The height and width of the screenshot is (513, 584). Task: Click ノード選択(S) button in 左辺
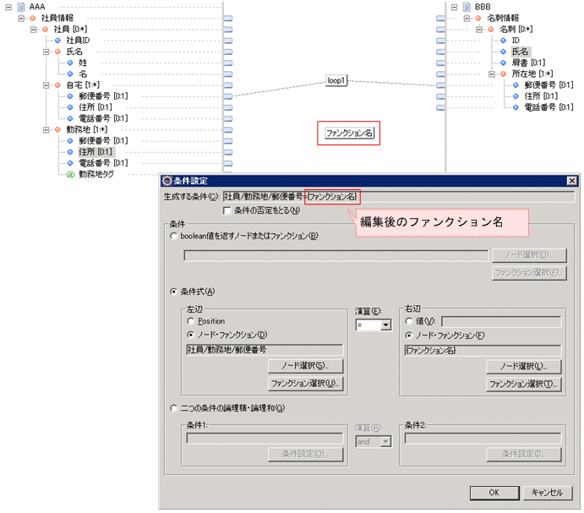[x=305, y=366]
